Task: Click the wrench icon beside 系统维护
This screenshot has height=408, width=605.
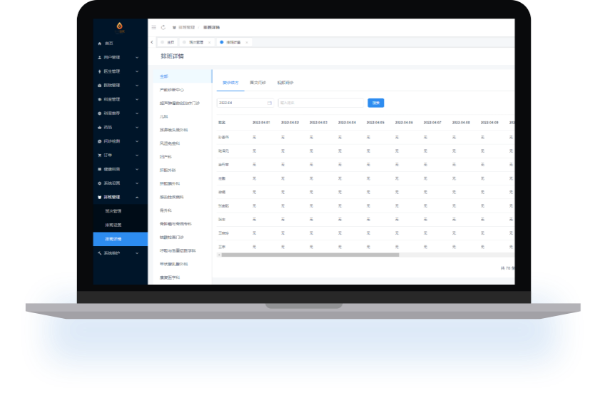Action: click(x=99, y=253)
